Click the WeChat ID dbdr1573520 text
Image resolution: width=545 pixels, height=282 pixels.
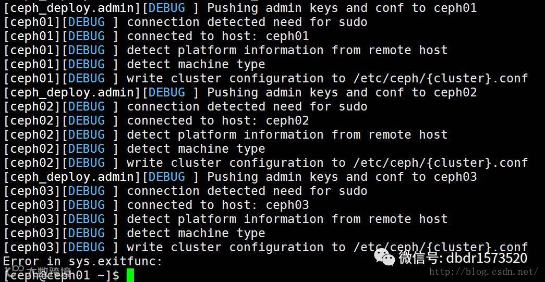point(485,258)
